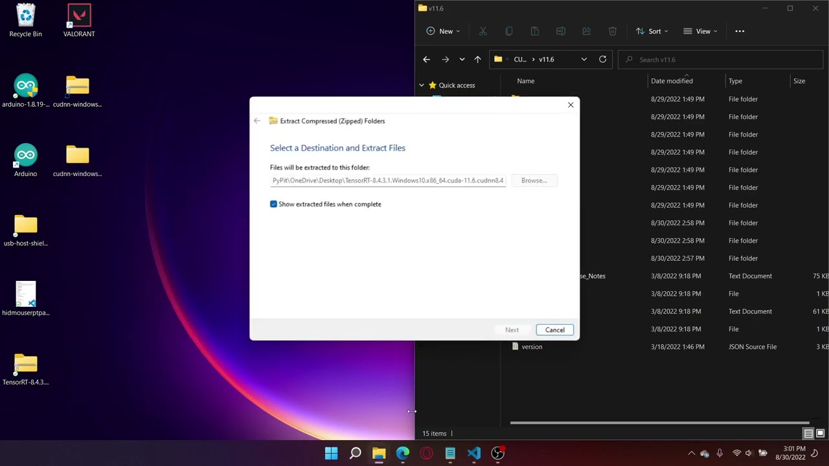The width and height of the screenshot is (829, 466).
Task: Switch to large thumbnails view in status bar
Action: [x=820, y=434]
